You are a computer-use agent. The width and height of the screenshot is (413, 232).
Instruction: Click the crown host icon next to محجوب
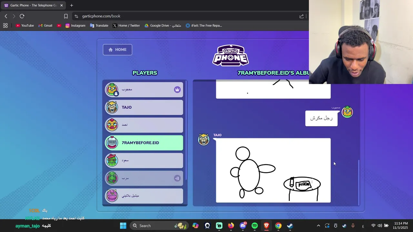click(x=177, y=90)
